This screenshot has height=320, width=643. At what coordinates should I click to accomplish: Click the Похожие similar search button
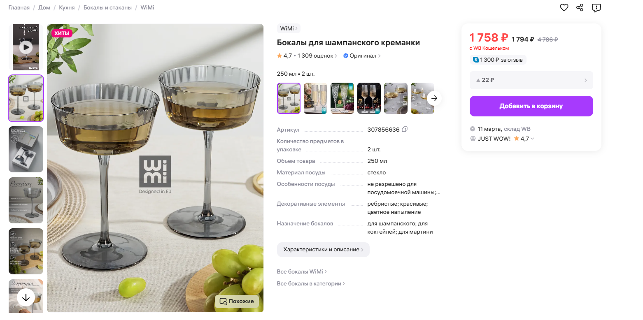[x=237, y=301]
